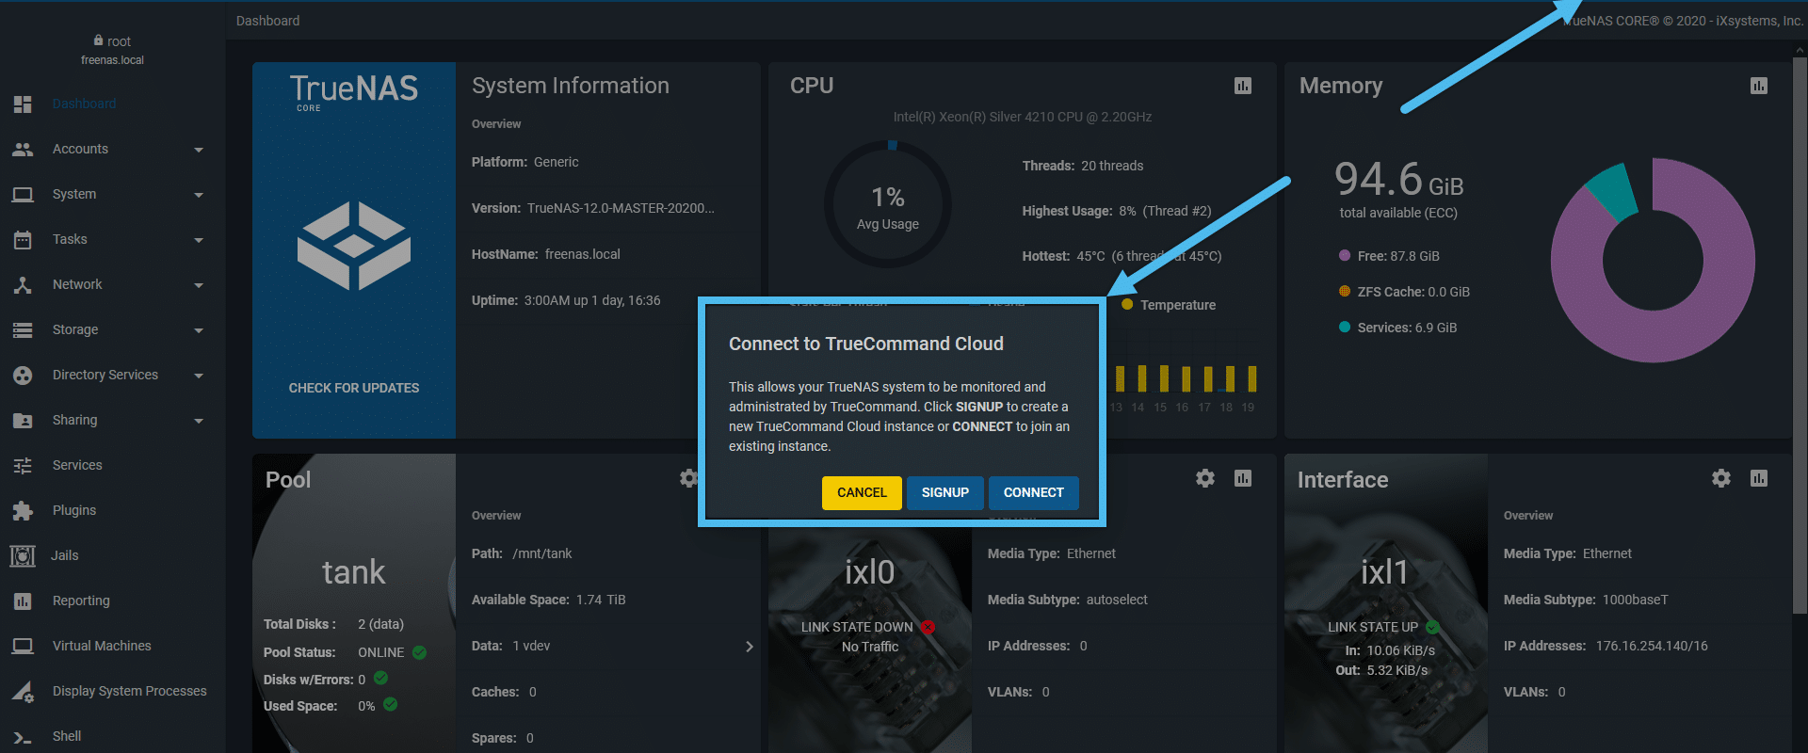The image size is (1808, 753).
Task: Click the Accounts people icon
Action: pyautogui.click(x=23, y=149)
